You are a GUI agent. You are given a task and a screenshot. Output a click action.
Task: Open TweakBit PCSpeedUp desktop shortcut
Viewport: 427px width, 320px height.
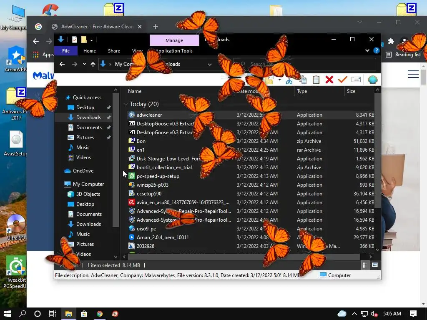(x=15, y=272)
